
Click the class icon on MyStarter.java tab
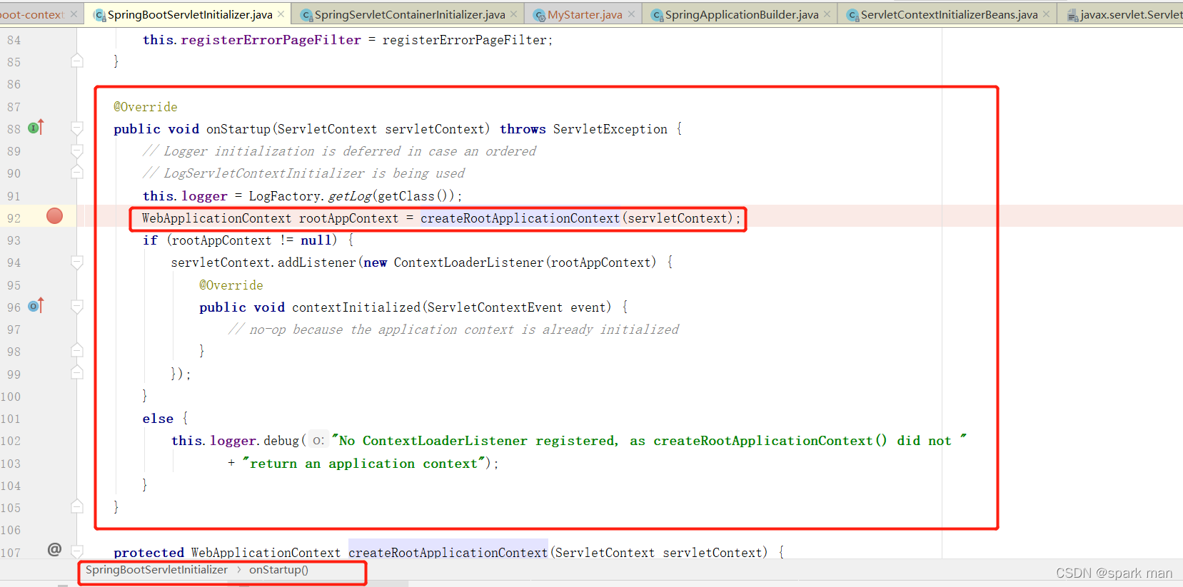pos(540,15)
